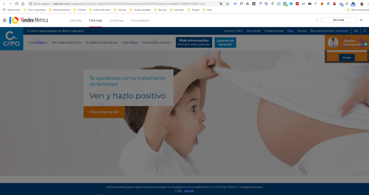Open the blue magnifier extension

point(266,4)
